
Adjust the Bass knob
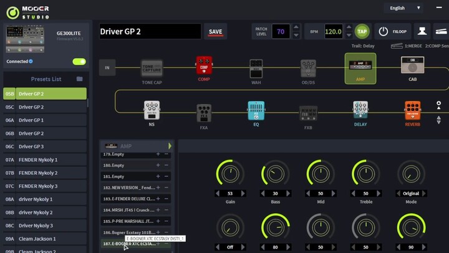(276, 174)
